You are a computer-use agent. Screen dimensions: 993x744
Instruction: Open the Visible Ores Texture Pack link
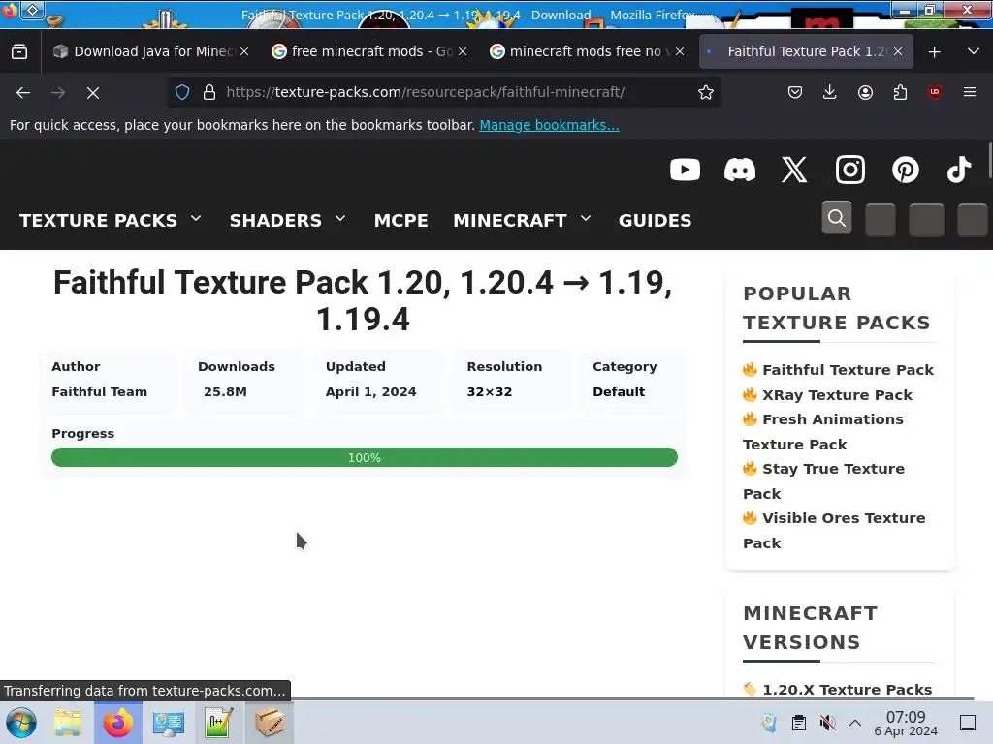(834, 530)
